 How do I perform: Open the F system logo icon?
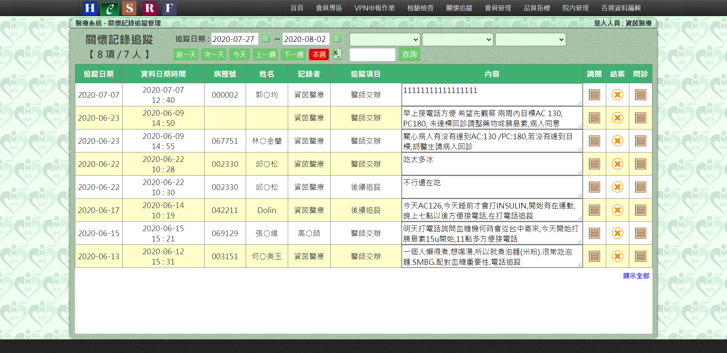coord(169,8)
